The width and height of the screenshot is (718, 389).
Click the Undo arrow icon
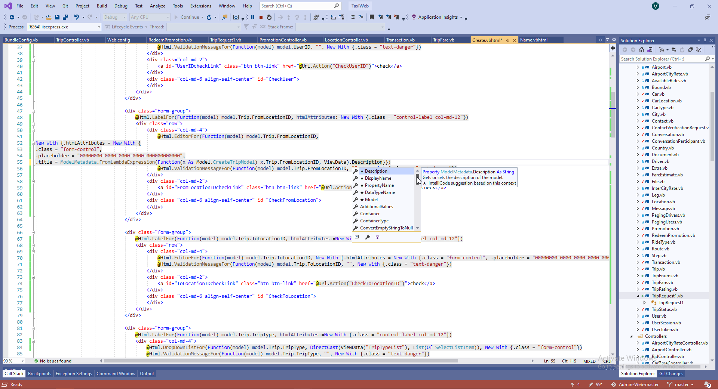(x=76, y=17)
